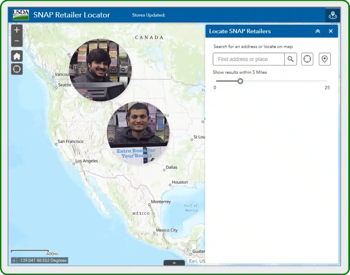Reset map to the home extent
This screenshot has width=350, height=275.
(17, 56)
